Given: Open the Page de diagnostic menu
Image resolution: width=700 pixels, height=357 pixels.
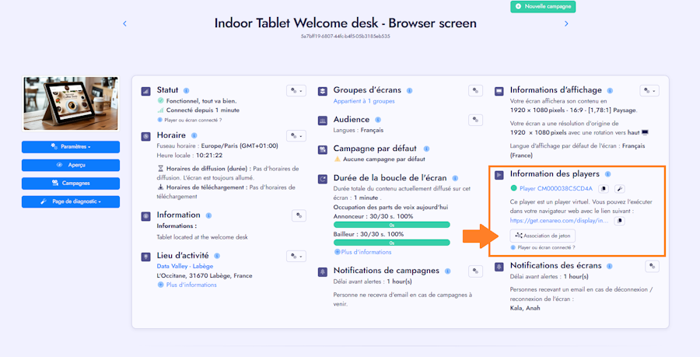Looking at the screenshot, I should [71, 201].
